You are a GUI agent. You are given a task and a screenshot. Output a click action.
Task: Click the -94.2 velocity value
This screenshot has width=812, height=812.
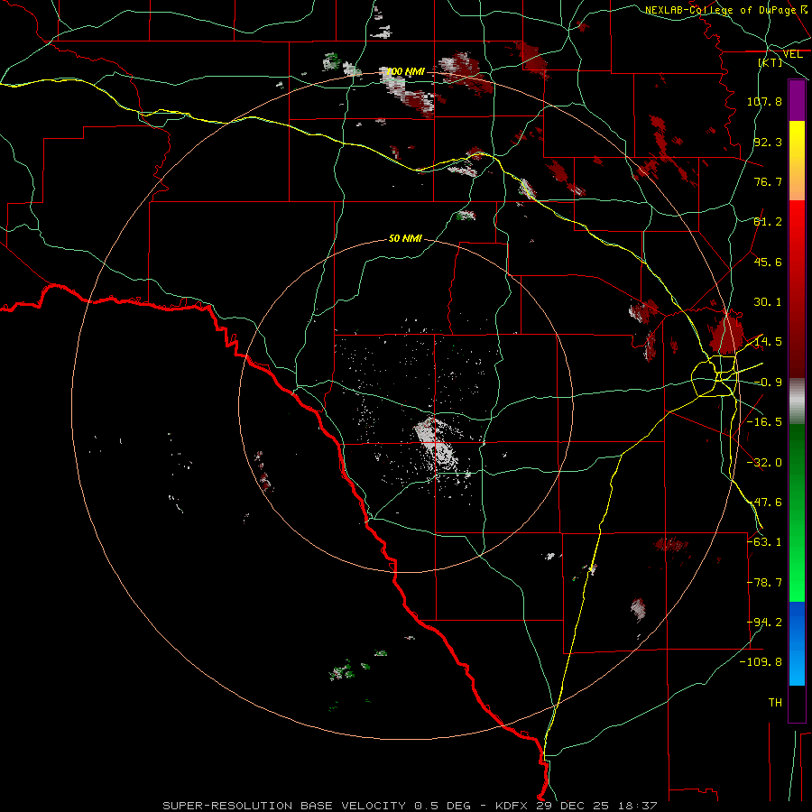[764, 623]
